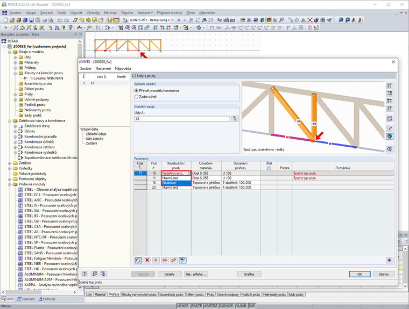409x309 pixels.
Task: Click the Print icon in main toolbar
Action: point(45,20)
